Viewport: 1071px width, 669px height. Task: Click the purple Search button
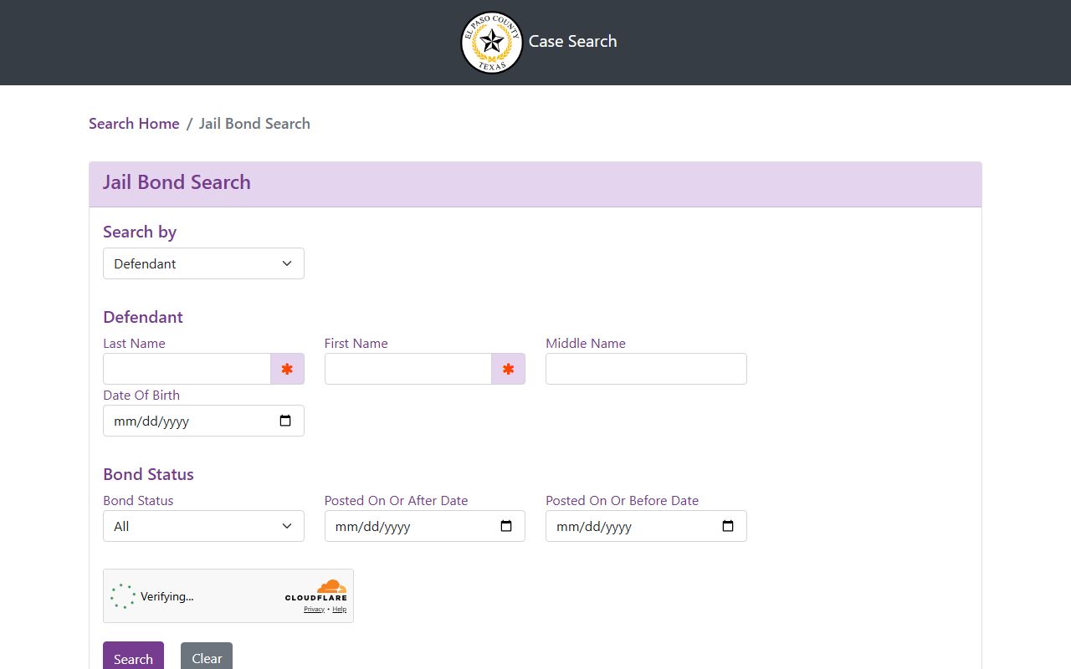point(133,657)
